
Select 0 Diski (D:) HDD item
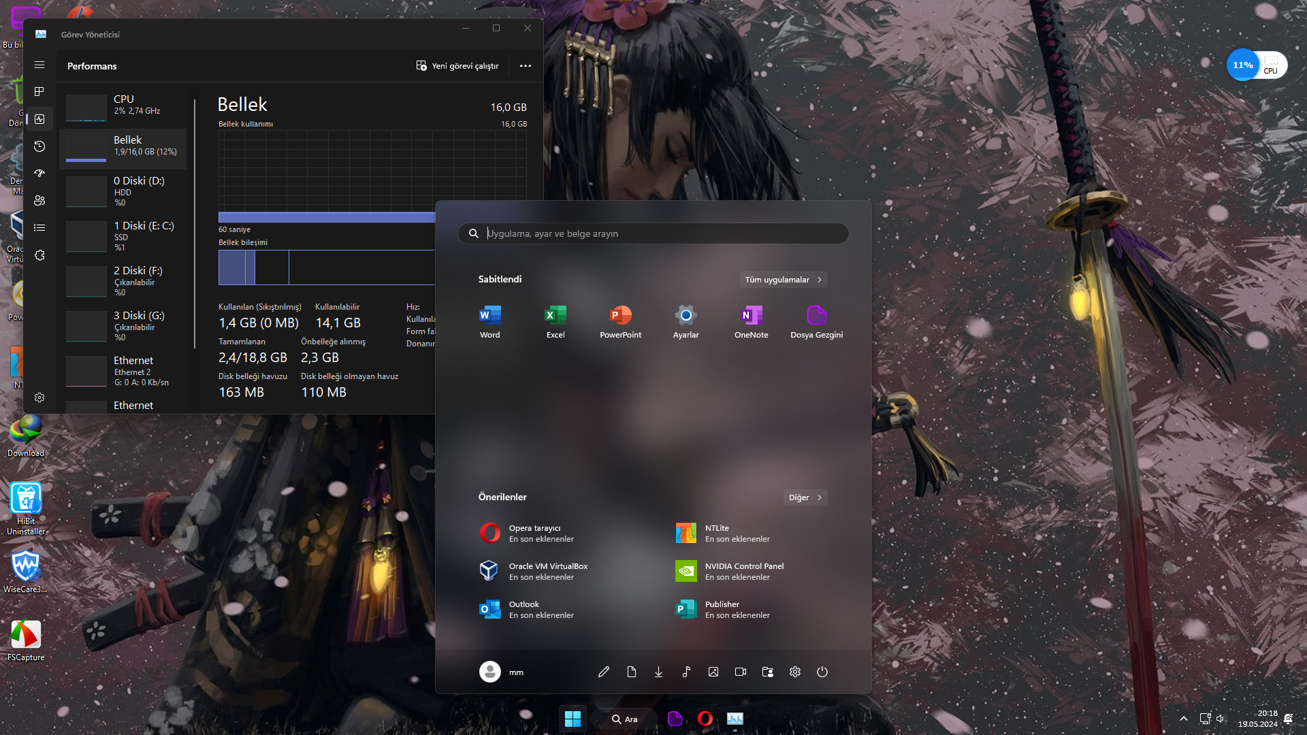pyautogui.click(x=123, y=191)
